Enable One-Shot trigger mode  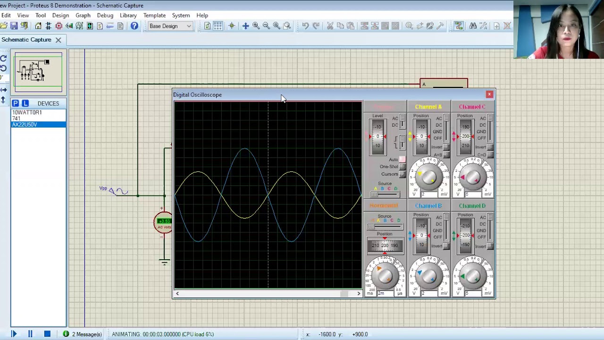click(x=403, y=167)
